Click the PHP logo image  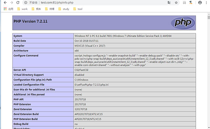pos(183,23)
